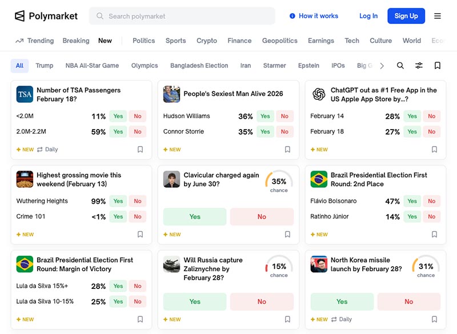Click the Sign Up button
Viewport: 457px width, 334px height.
pos(406,16)
